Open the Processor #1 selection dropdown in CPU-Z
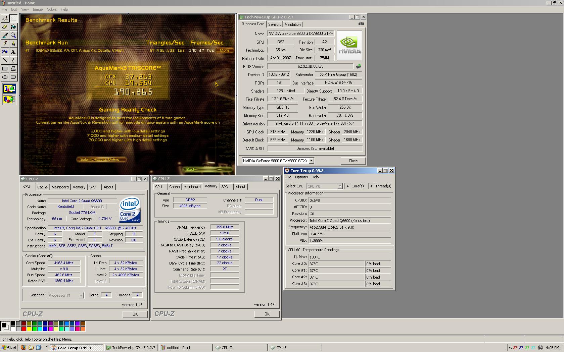This screenshot has height=352, width=564. coord(81,295)
